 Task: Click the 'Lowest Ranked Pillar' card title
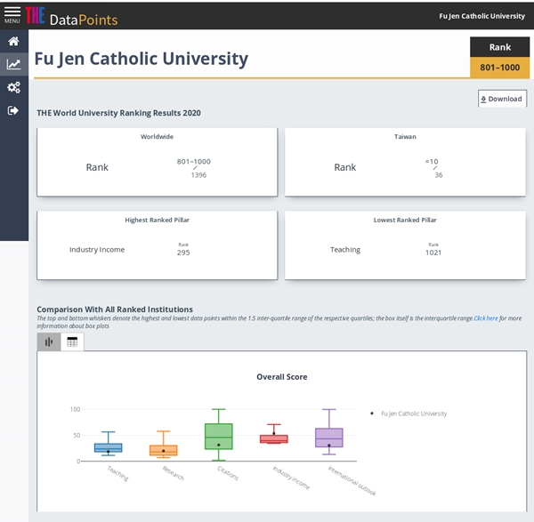point(405,220)
